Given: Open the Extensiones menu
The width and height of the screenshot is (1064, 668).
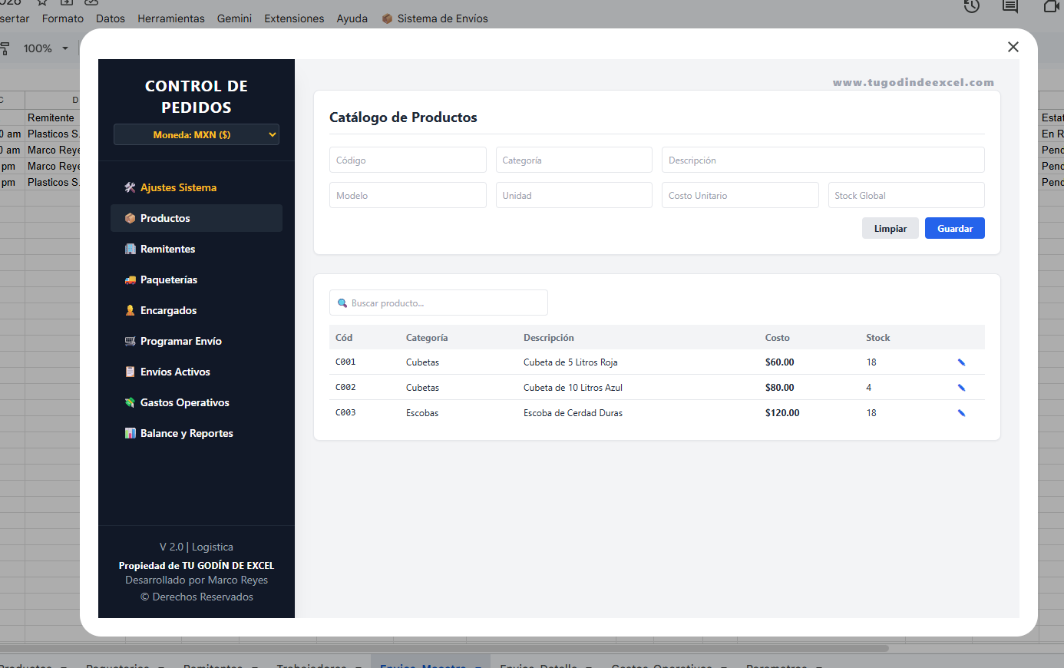Looking at the screenshot, I should [x=294, y=18].
